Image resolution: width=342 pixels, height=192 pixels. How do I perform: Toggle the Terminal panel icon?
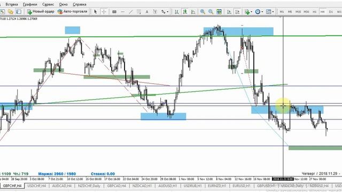[19, 12]
